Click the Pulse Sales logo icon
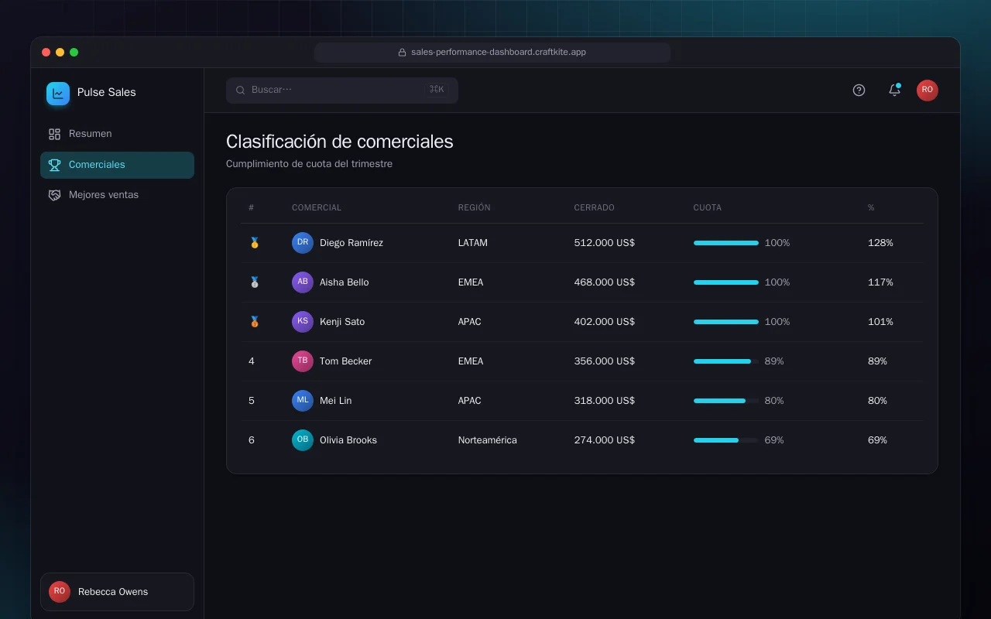This screenshot has height=619, width=991. (58, 94)
